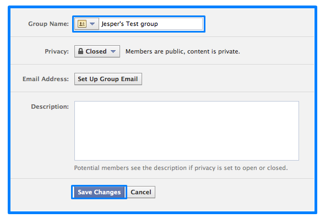Open the Closed privacy dropdown
The width and height of the screenshot is (320, 218).
97,51
